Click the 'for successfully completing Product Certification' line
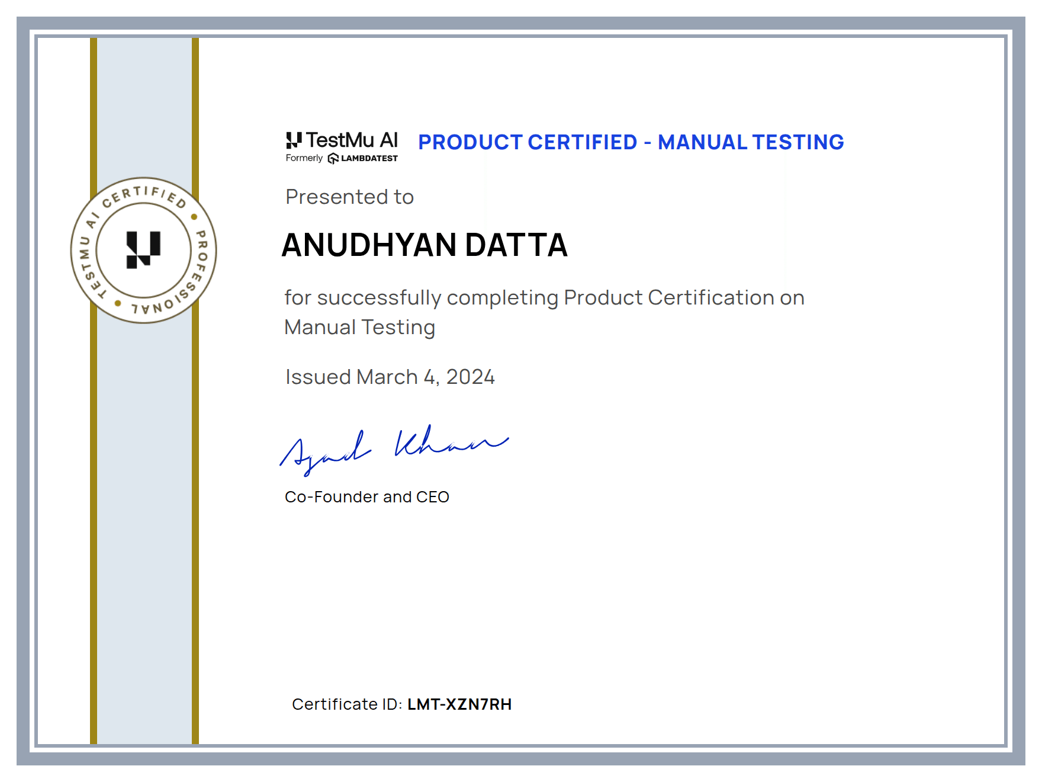The image size is (1042, 782). click(x=544, y=297)
